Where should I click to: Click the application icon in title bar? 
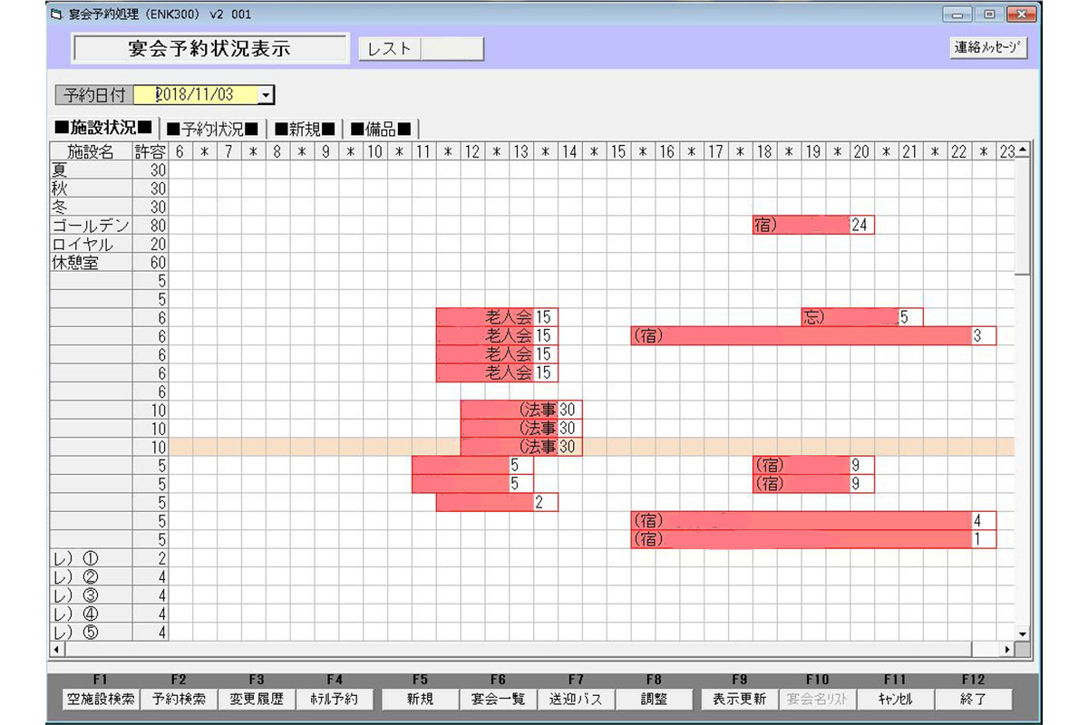[57, 14]
